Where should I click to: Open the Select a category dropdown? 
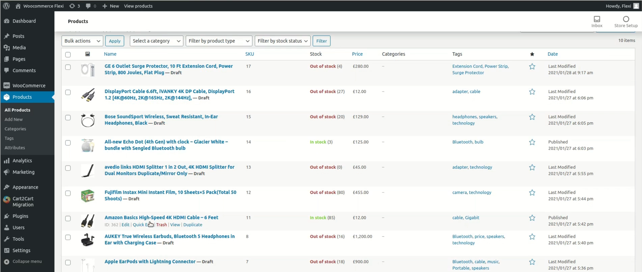tap(156, 41)
